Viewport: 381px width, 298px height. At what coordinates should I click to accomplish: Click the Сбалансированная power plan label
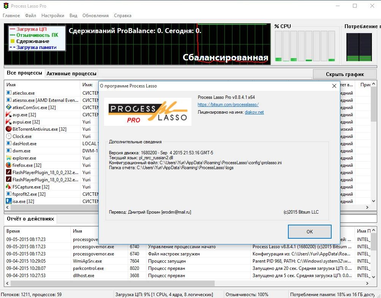click(225, 57)
